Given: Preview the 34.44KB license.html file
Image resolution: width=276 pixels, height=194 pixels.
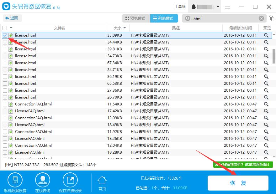Looking at the screenshot, I should 266,42.
